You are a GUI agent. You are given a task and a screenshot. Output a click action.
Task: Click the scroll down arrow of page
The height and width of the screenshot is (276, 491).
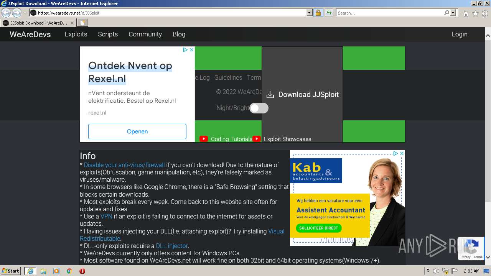click(x=488, y=257)
